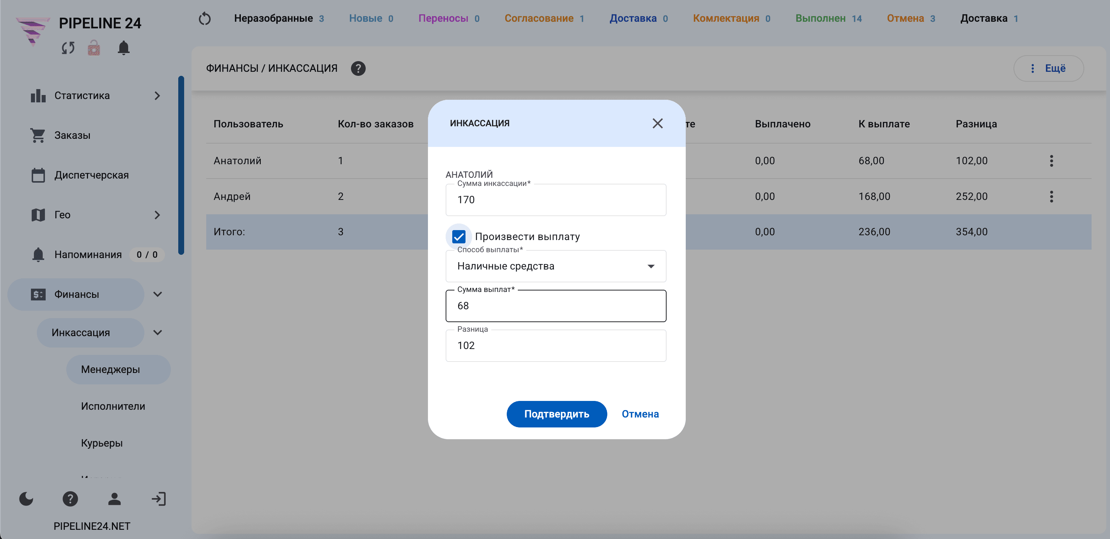Click the Диспетчерская calendar icon
The width and height of the screenshot is (1110, 539).
point(38,175)
